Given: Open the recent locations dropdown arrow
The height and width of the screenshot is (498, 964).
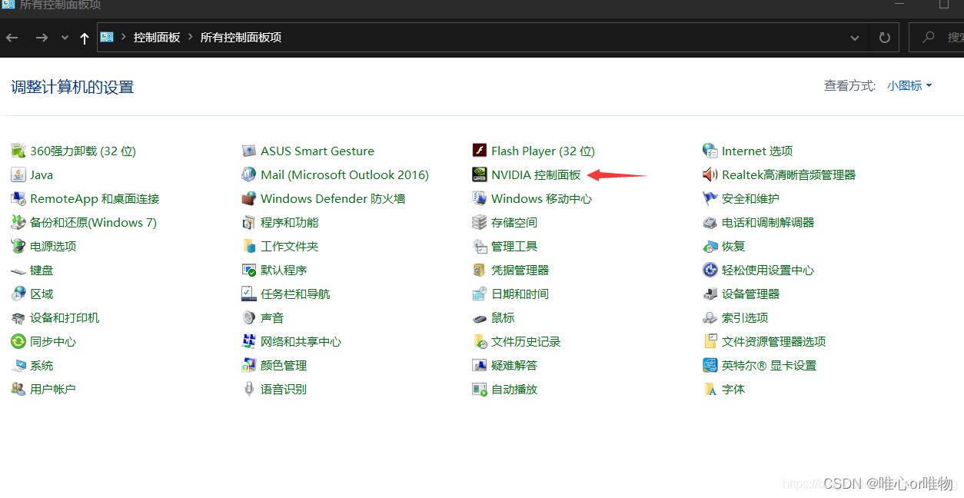Looking at the screenshot, I should [65, 38].
